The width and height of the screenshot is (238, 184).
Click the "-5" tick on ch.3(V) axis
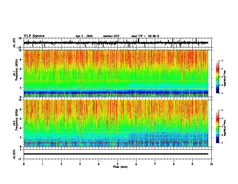tap(20, 159)
